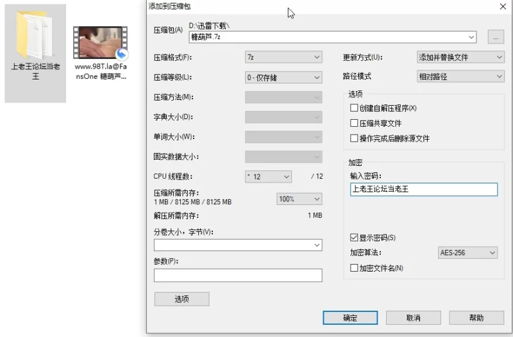Screen dimensions: 513x337
Task: Toggle compress shared files checkbox
Action: click(x=354, y=123)
